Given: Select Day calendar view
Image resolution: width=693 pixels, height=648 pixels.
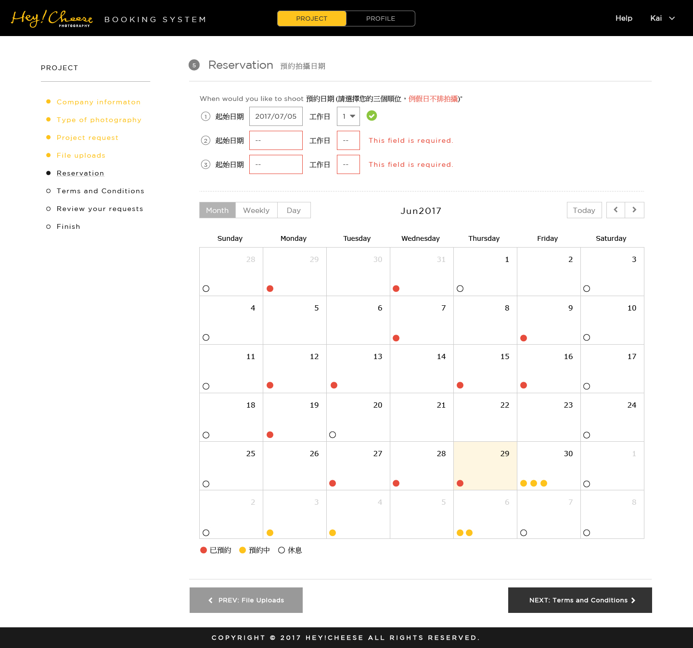Looking at the screenshot, I should coord(294,210).
